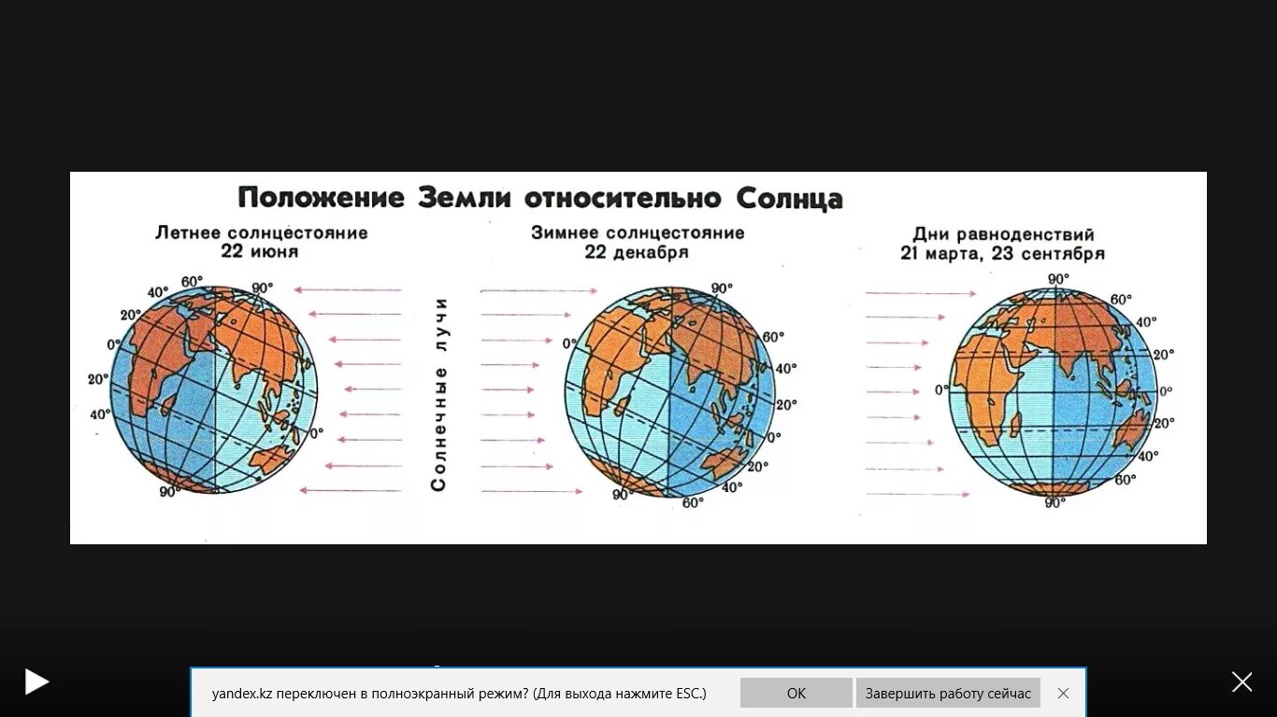Click the 'Летнее солнцестояние' heading
This screenshot has width=1277, height=717.
[262, 232]
